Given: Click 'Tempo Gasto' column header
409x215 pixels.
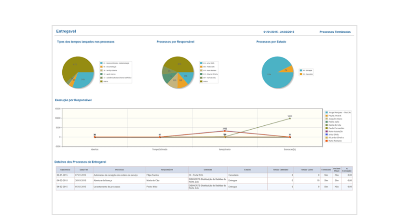Looking at the screenshot, I should tap(307, 170).
